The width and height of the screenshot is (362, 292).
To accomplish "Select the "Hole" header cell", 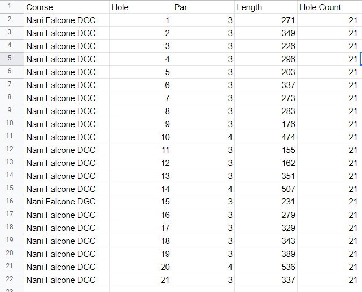I will tap(140, 7).
